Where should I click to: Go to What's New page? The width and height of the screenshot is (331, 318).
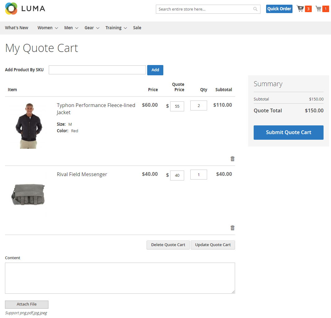pos(16,28)
